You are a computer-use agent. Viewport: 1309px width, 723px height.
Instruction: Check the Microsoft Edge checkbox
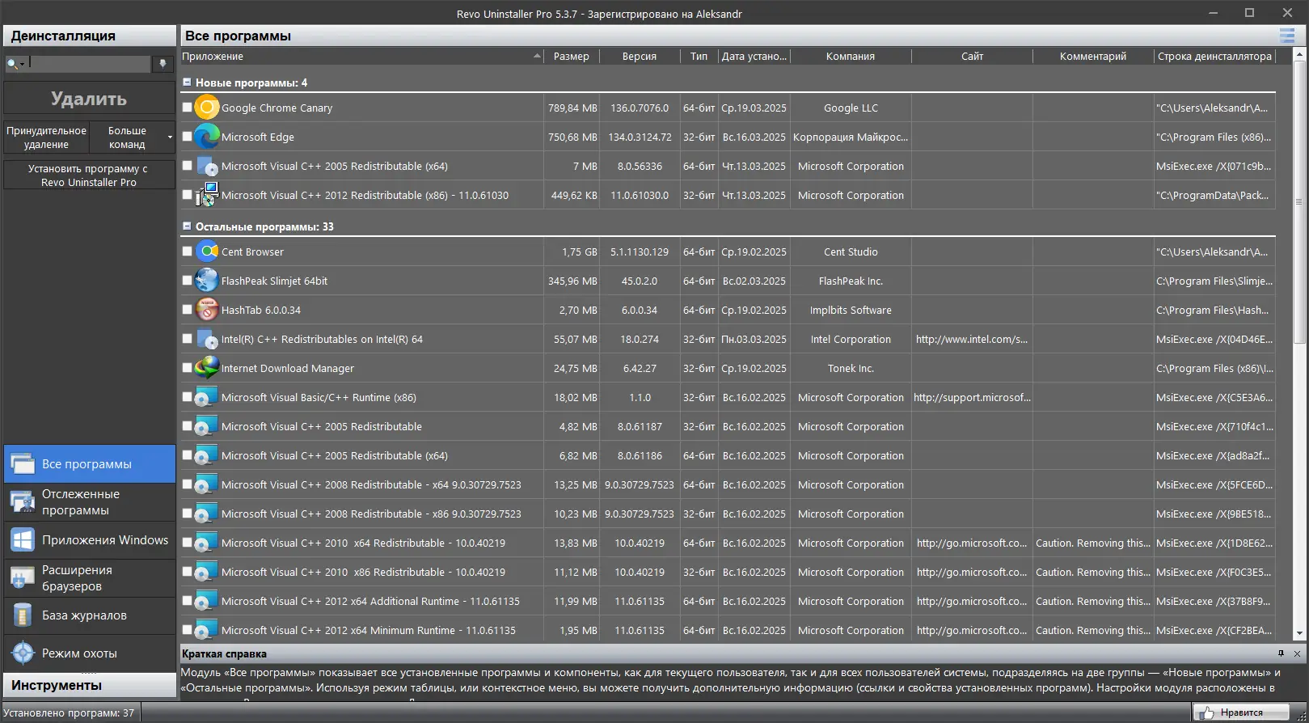click(188, 137)
